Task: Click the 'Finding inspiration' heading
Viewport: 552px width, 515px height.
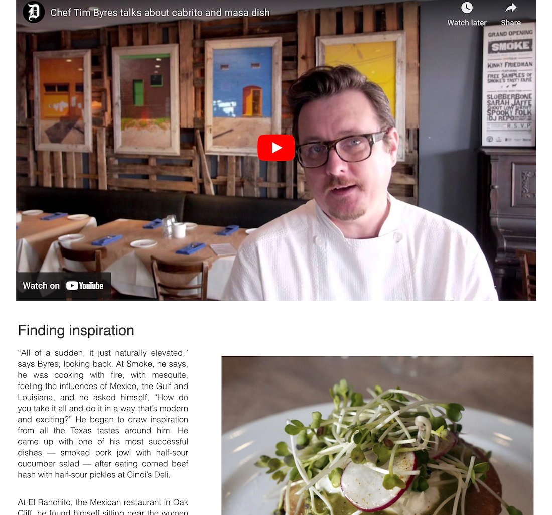Action: pyautogui.click(x=76, y=331)
